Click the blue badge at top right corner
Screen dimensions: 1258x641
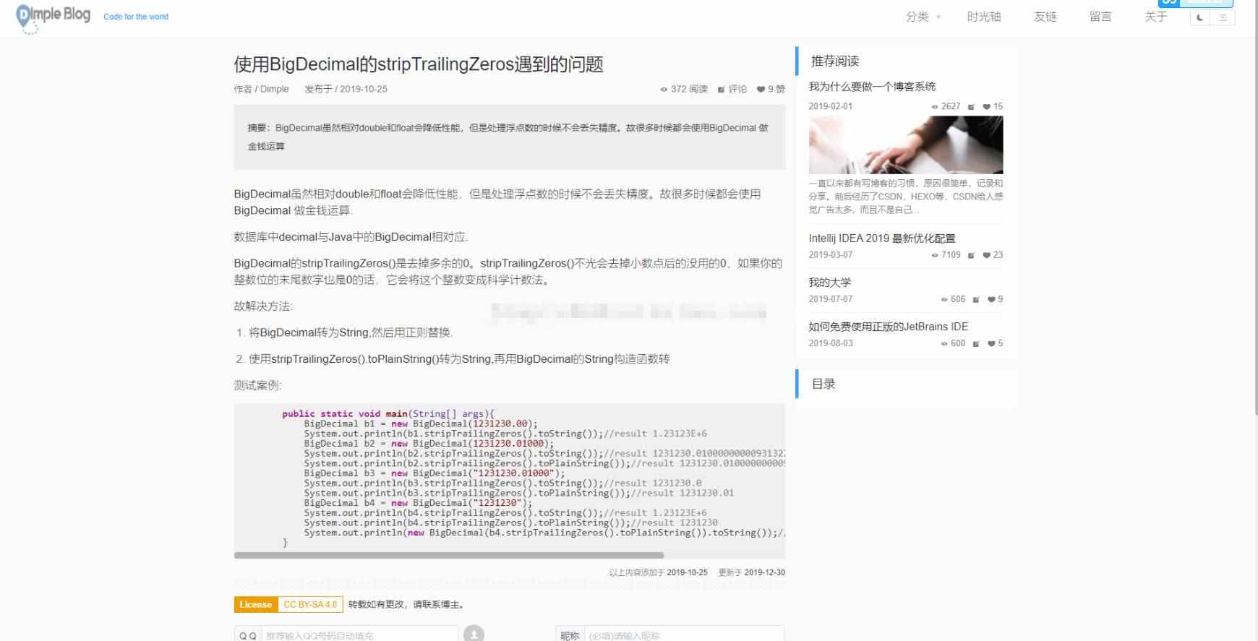click(x=1195, y=3)
